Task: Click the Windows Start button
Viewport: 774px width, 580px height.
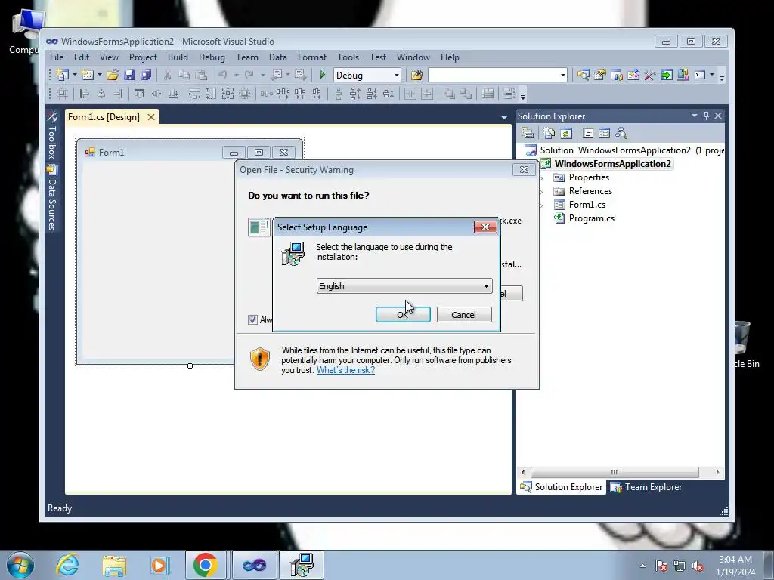Action: coord(20,565)
